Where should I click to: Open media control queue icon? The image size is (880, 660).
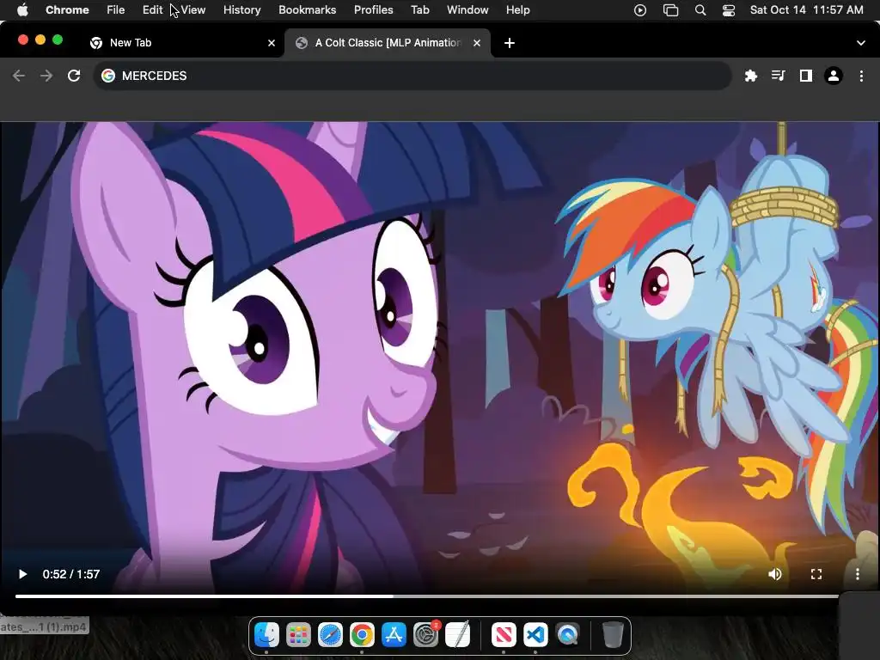coord(779,76)
